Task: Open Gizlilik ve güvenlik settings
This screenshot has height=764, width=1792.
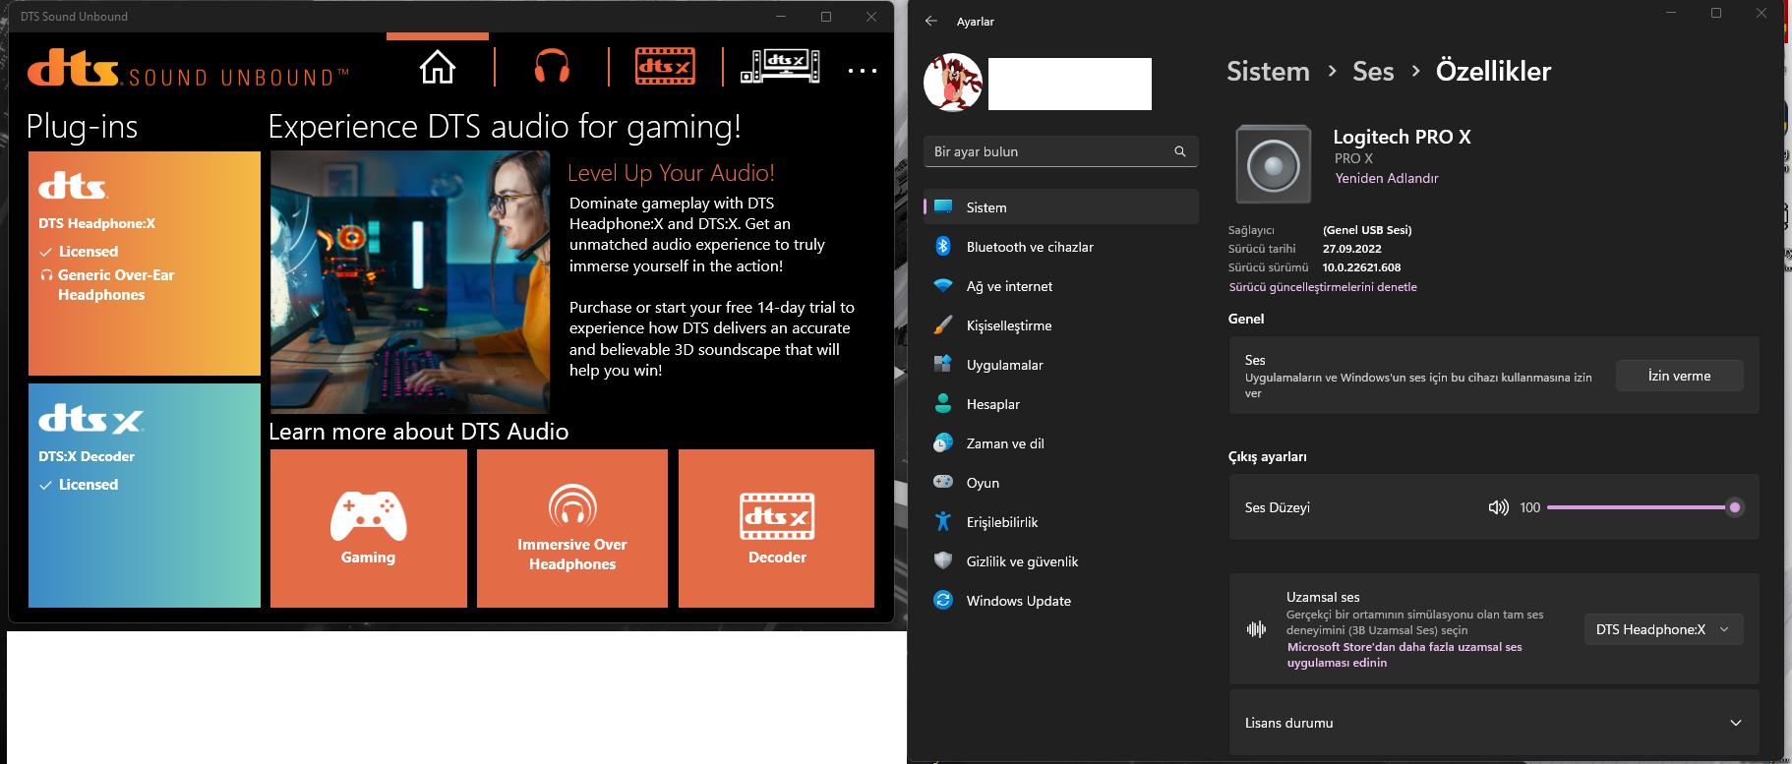Action: 1060,561
